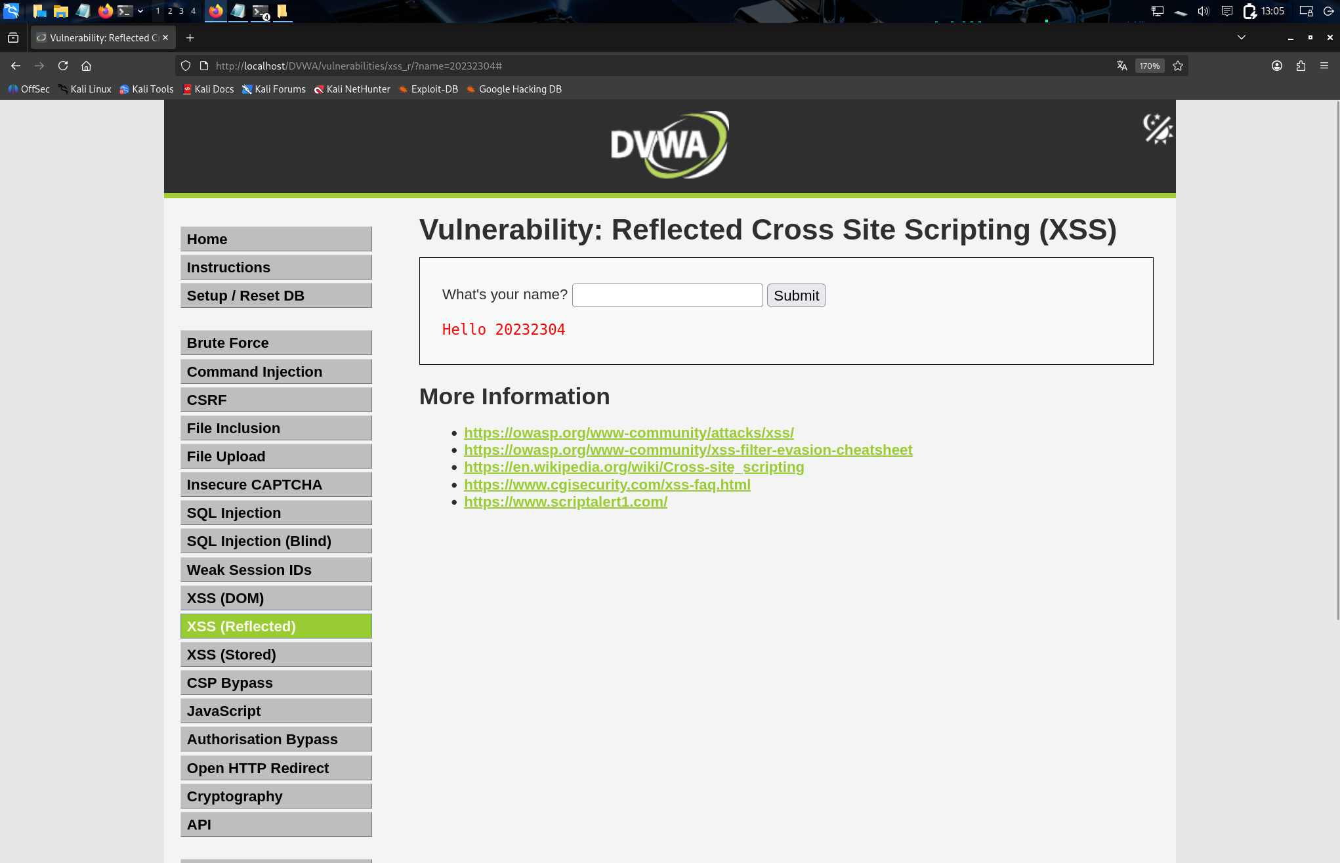The width and height of the screenshot is (1340, 863).
Task: Click the browser reload icon
Action: point(63,66)
